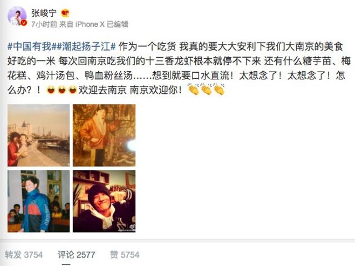
Task: Click the 已编辑 edited label
Action: pyautogui.click(x=117, y=24)
